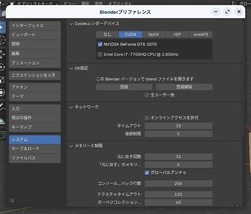The width and height of the screenshot is (251, 214).
Task: Select the Rotate tool in main toolbar
Action: coord(3,67)
